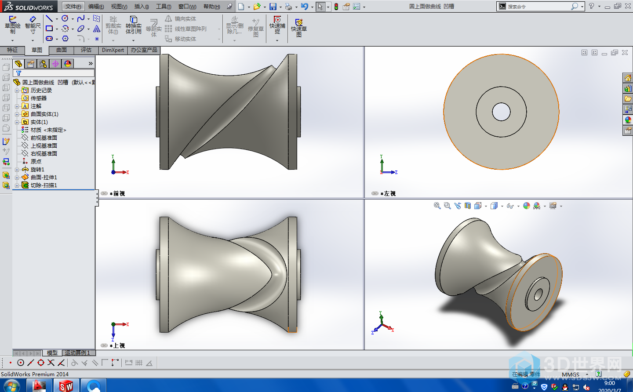Open the DisplayManager panel tab
This screenshot has width=633, height=392.
(x=68, y=64)
